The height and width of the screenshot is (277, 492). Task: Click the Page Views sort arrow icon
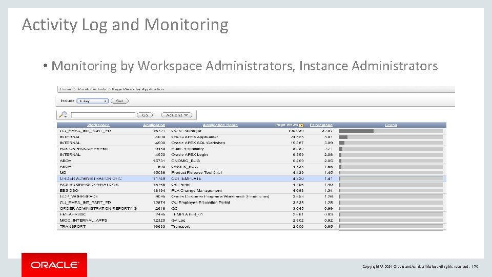coord(301,125)
